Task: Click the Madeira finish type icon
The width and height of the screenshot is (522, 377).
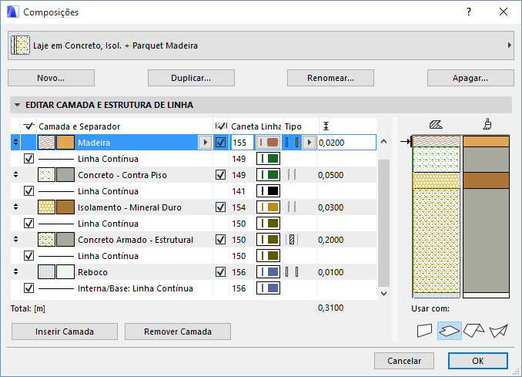Action: (x=292, y=143)
